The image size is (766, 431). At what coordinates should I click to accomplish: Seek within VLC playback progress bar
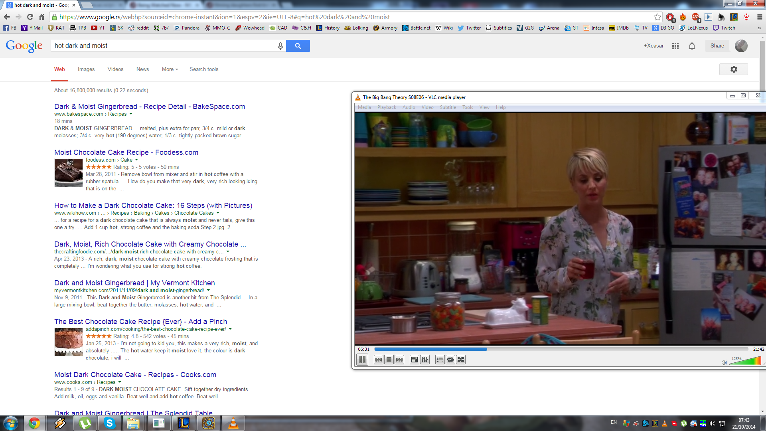[x=561, y=349]
